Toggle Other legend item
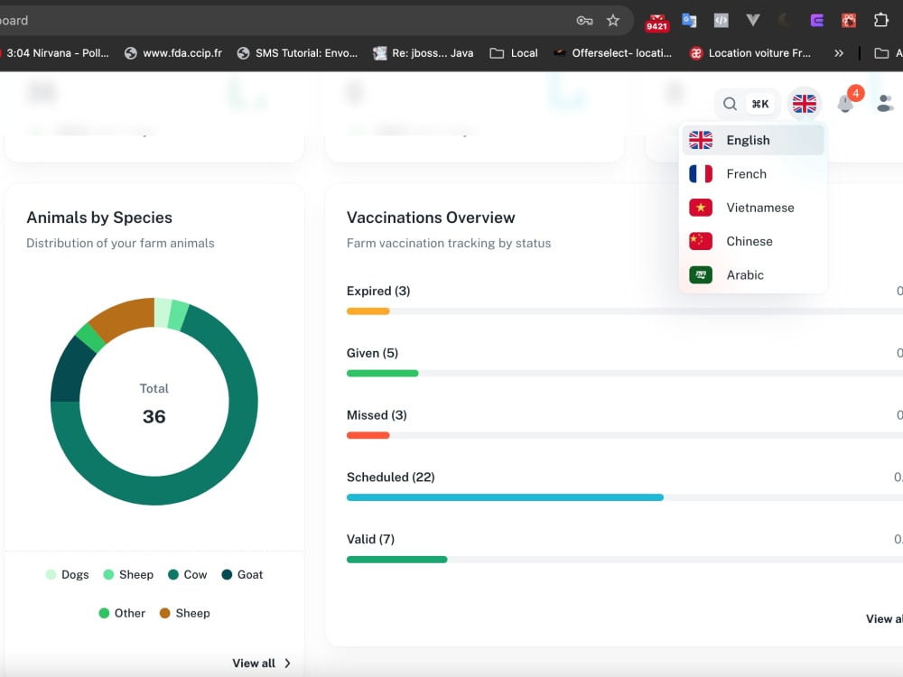This screenshot has height=677, width=903. point(122,613)
